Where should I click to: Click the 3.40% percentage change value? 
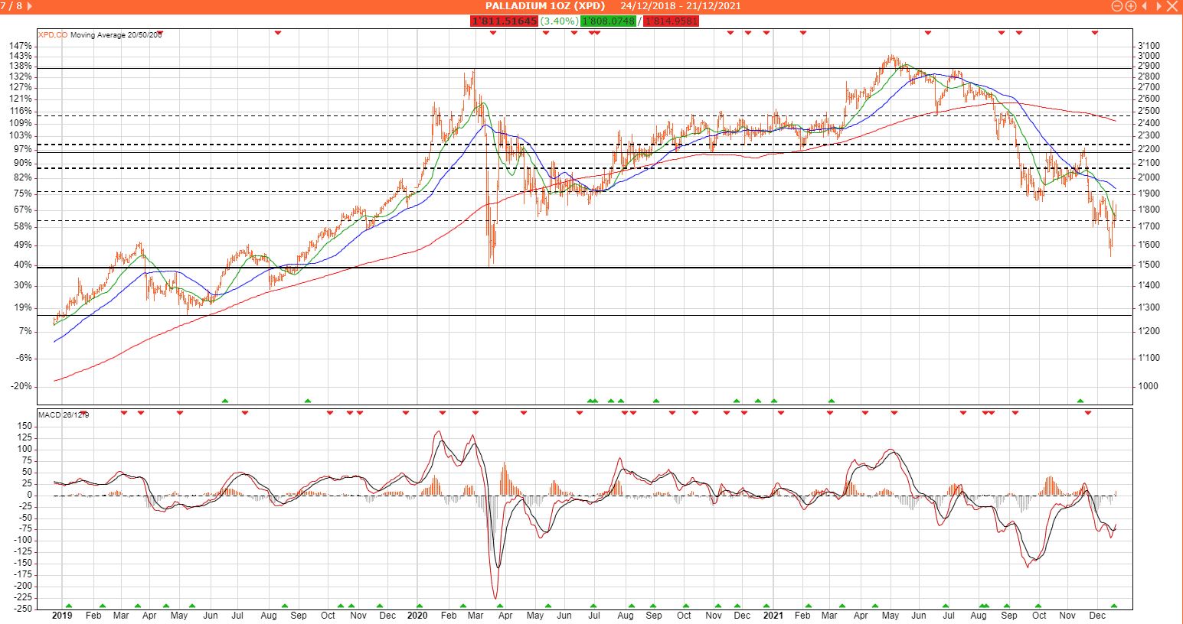(x=559, y=21)
